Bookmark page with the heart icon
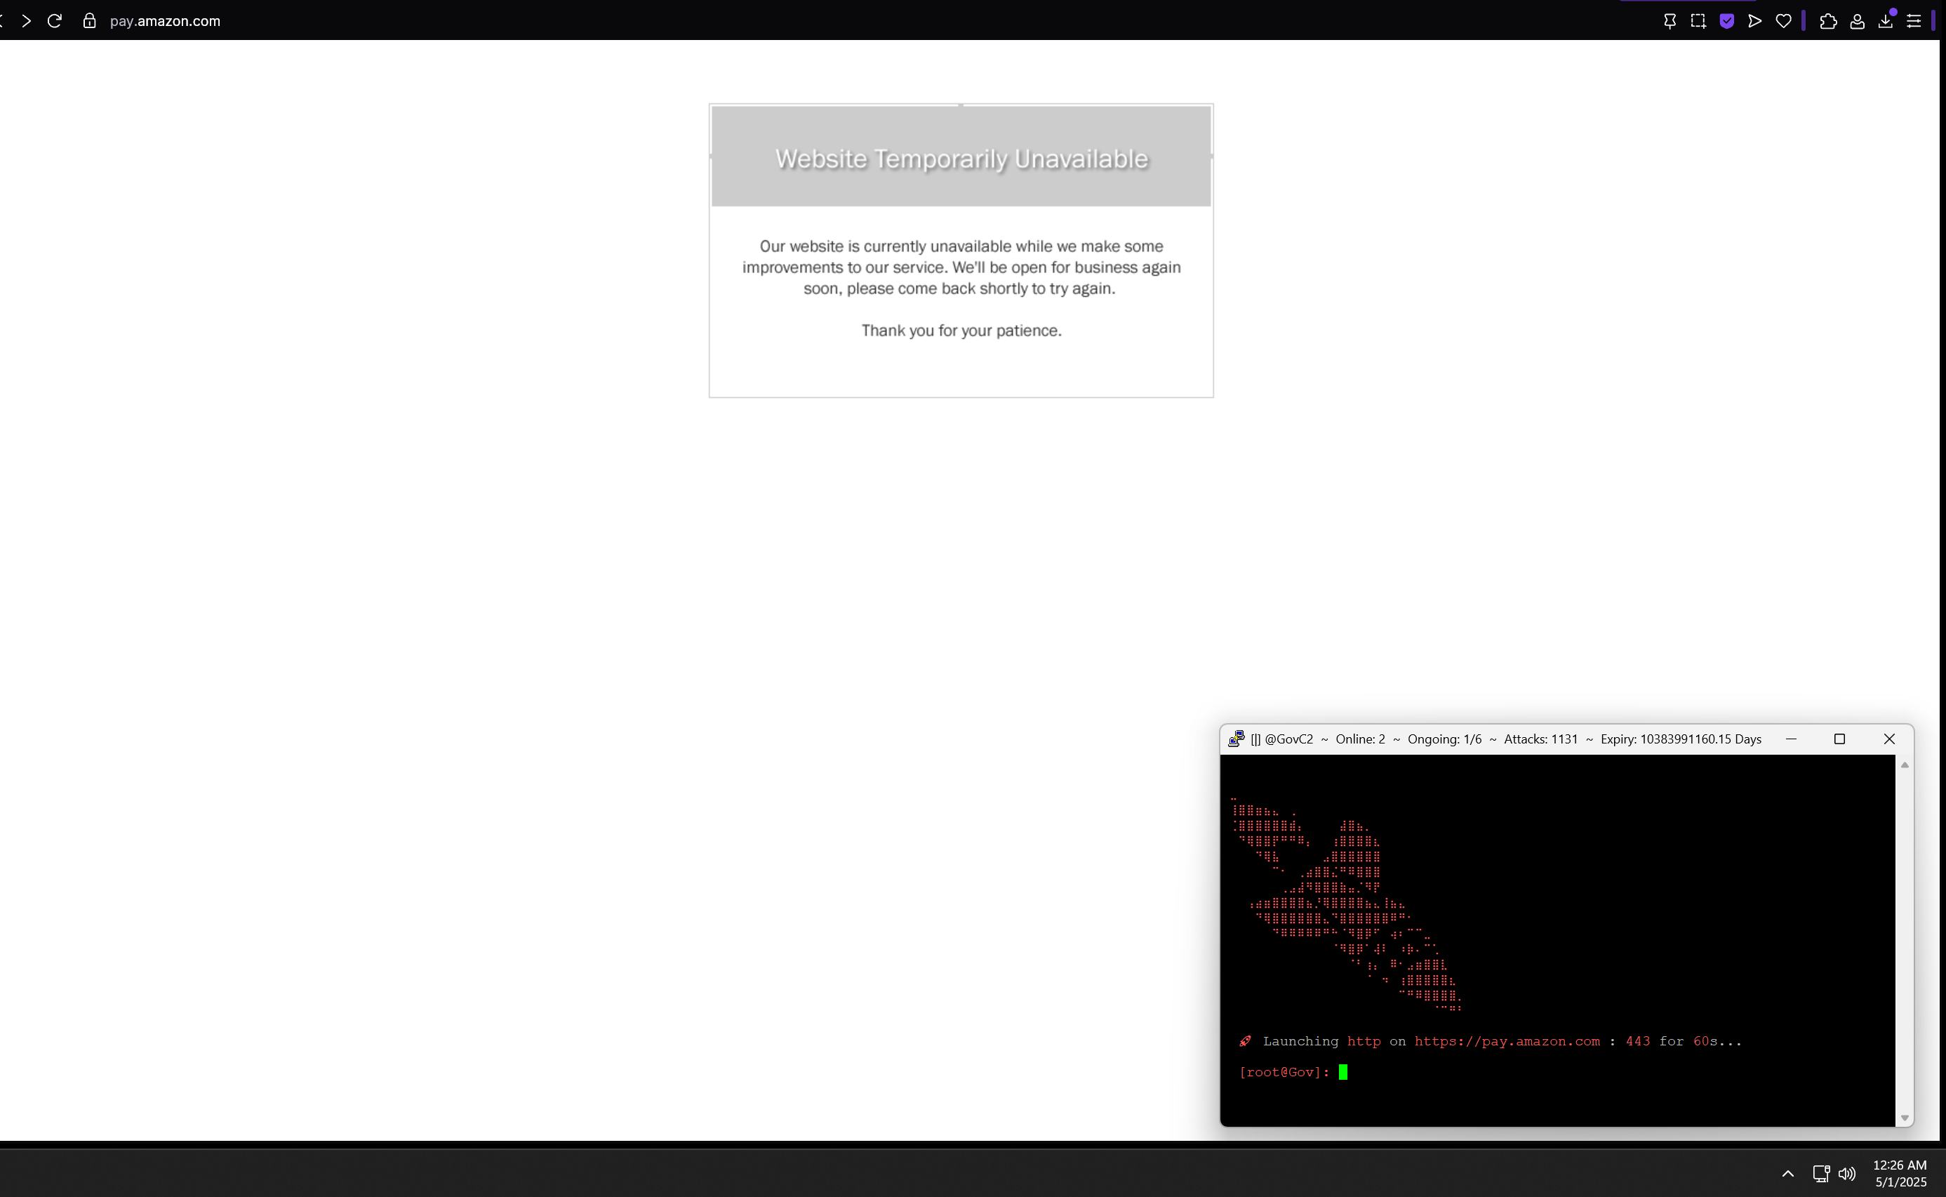The width and height of the screenshot is (1946, 1197). (x=1783, y=21)
